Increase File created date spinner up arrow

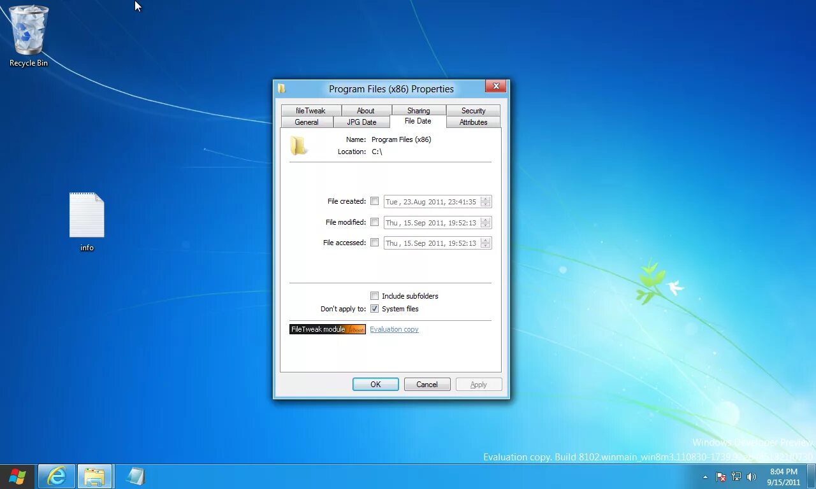tap(486, 199)
